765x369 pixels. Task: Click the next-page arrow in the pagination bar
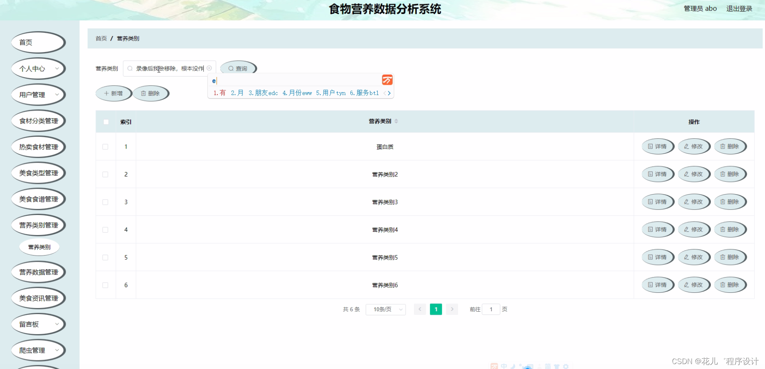point(452,309)
